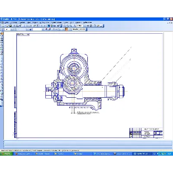Click the Print icon in the toolbar

15,26
